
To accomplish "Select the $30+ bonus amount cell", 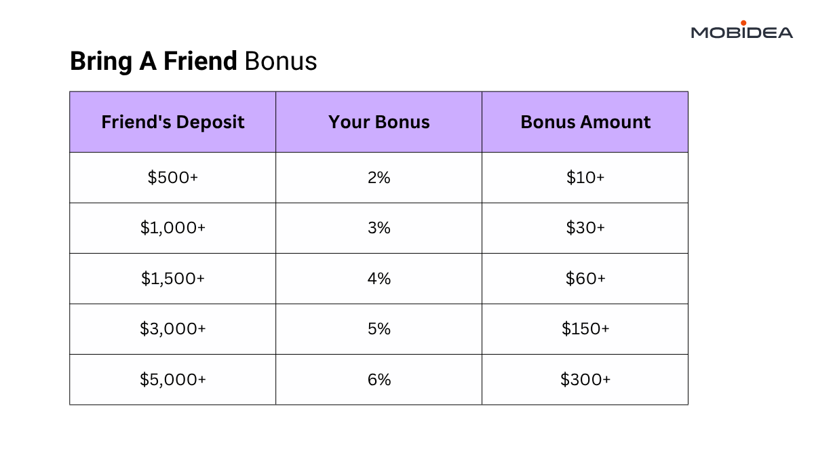I will [585, 228].
